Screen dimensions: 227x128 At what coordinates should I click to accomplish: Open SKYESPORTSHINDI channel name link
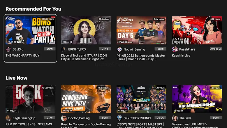[x=137, y=118]
